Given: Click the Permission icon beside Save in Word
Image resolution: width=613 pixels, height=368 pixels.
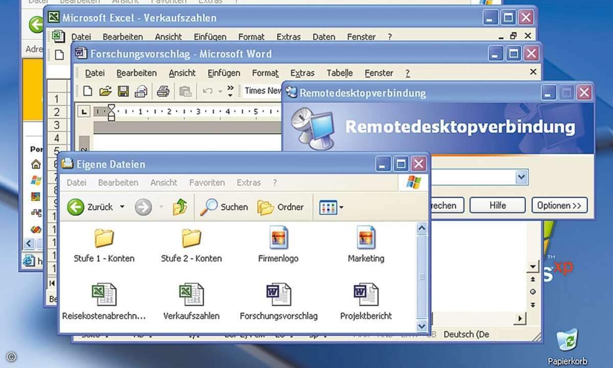Looking at the screenshot, I should pyautogui.click(x=140, y=91).
